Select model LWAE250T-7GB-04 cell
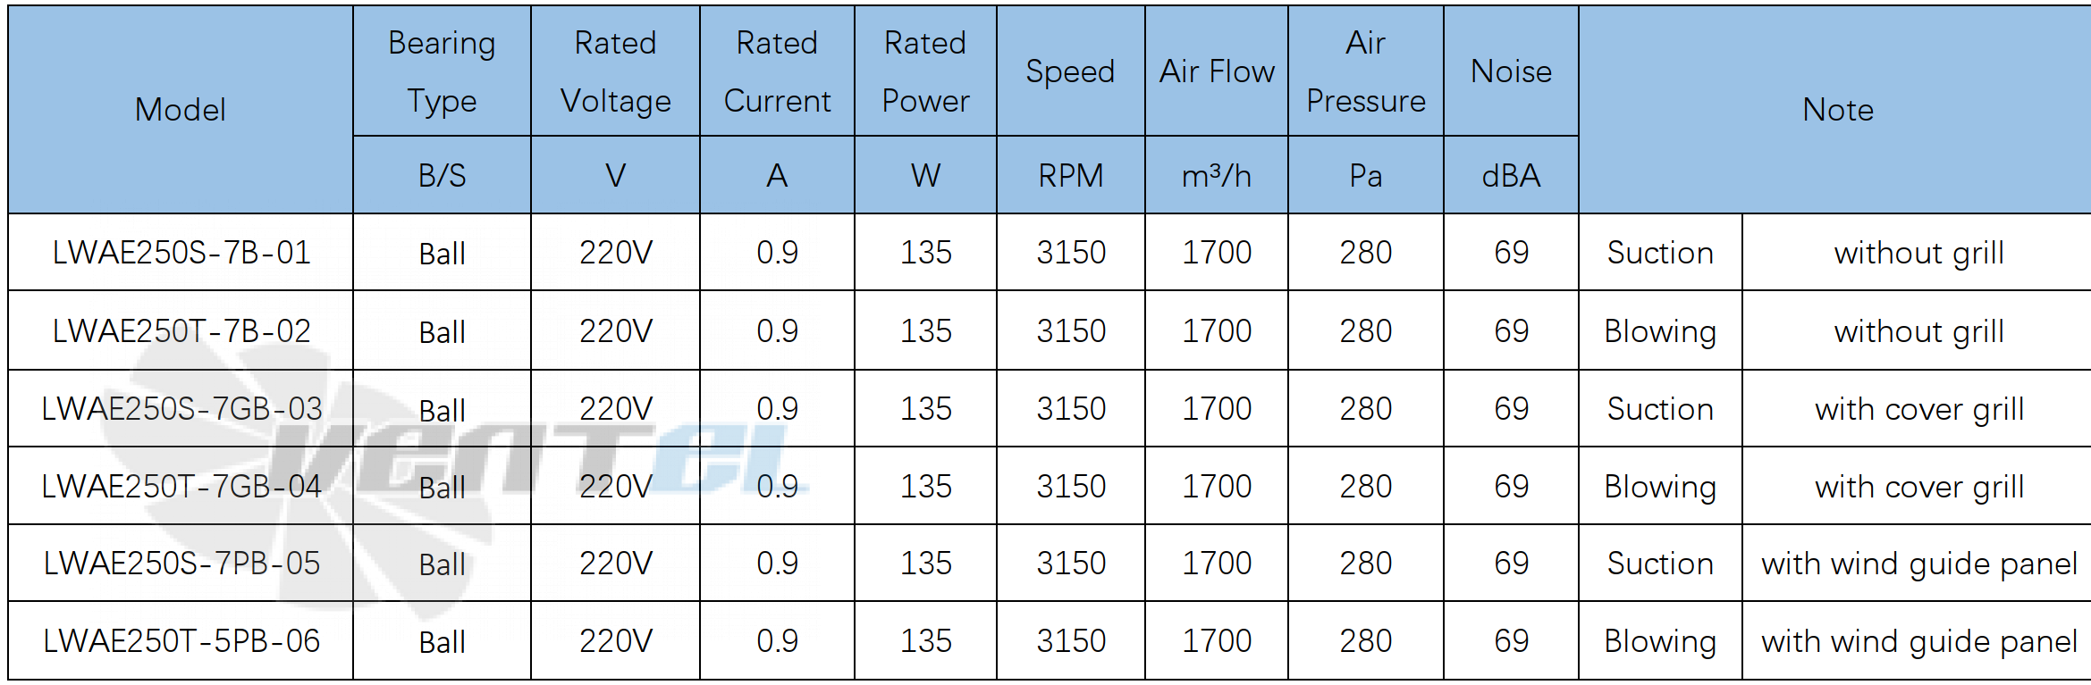Viewport: 2091px width, 685px height. (x=181, y=486)
